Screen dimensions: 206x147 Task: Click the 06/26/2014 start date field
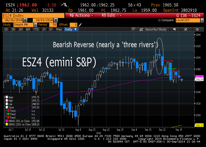click(x=13, y=20)
